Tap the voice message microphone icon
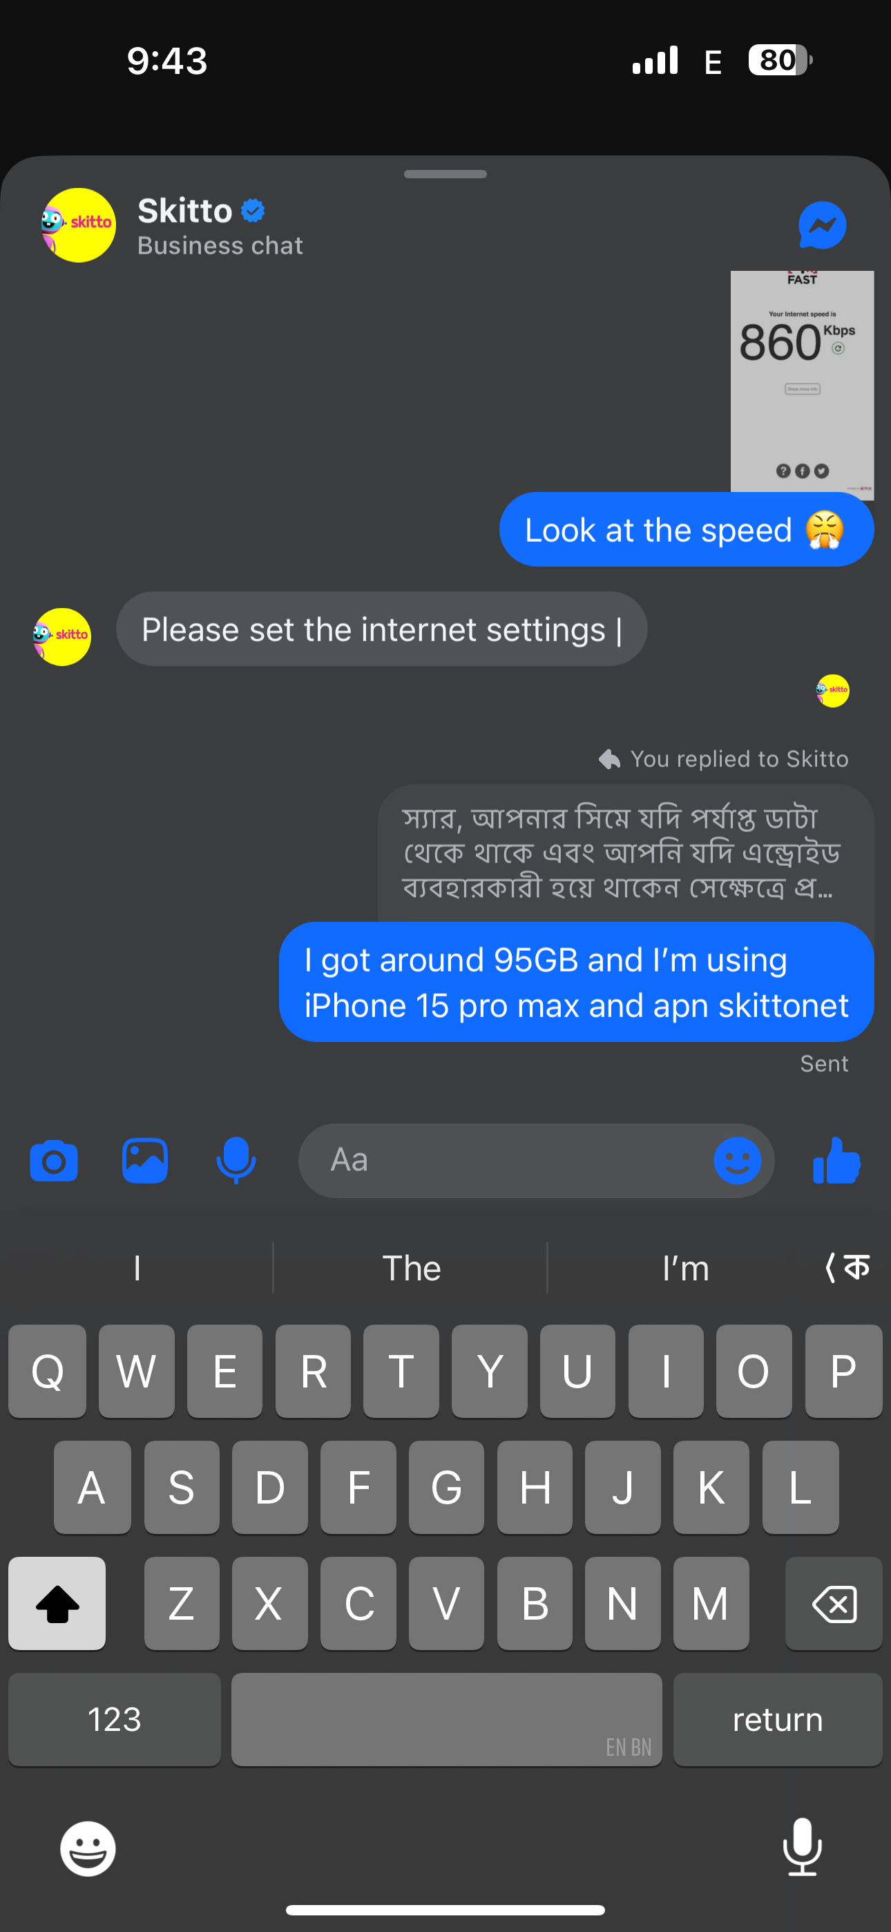 236,1161
